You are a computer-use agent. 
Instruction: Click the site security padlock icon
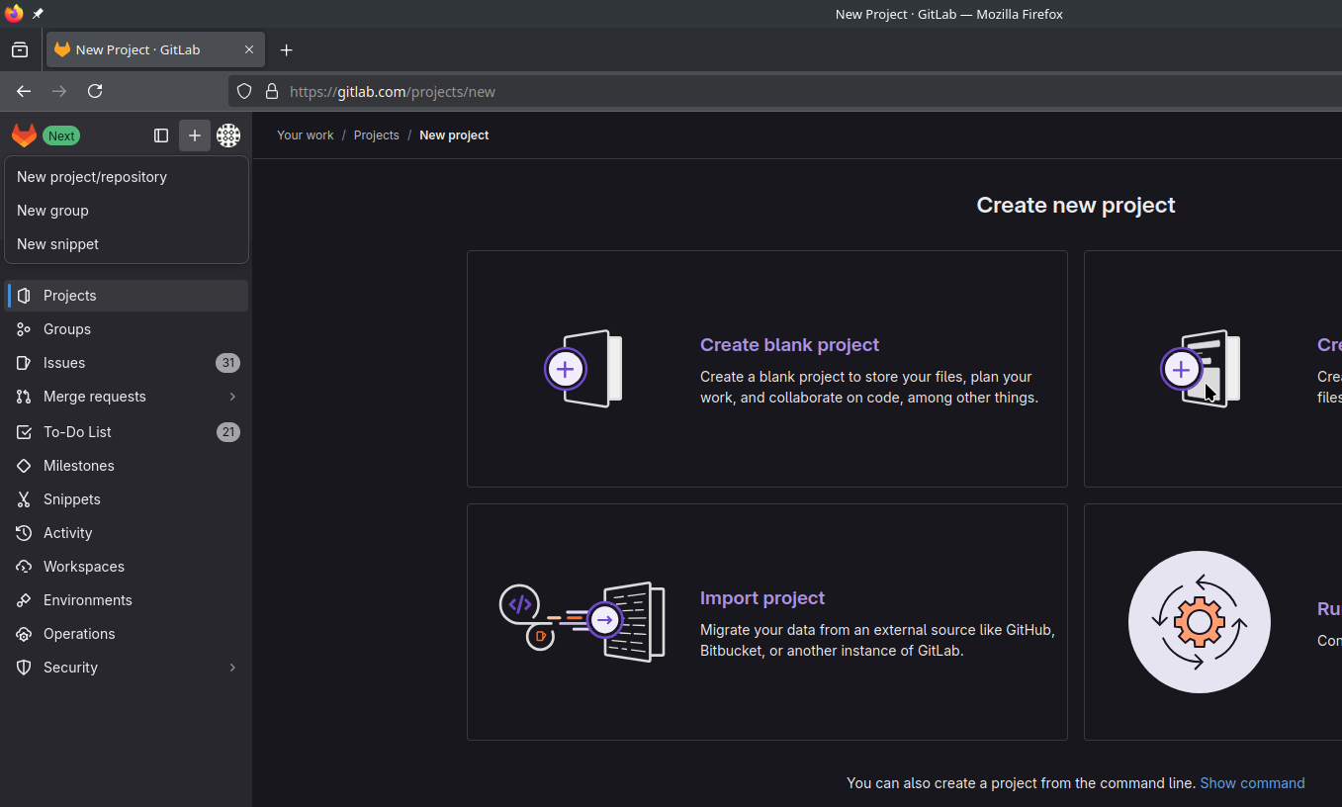click(x=272, y=91)
